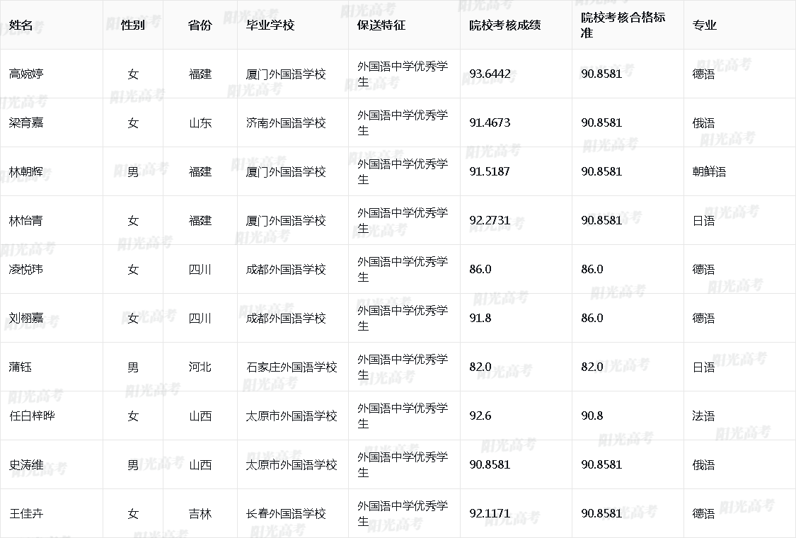
Task: Click score 93.6442 in 高婉婷's row
Action: click(x=490, y=74)
